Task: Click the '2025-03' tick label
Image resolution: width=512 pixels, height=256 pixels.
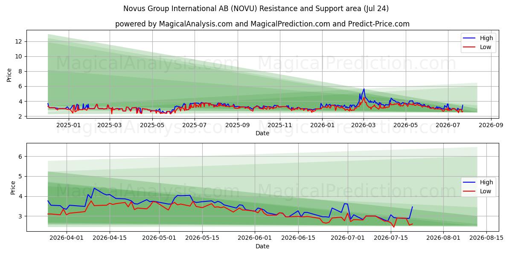Action: tap(109, 125)
